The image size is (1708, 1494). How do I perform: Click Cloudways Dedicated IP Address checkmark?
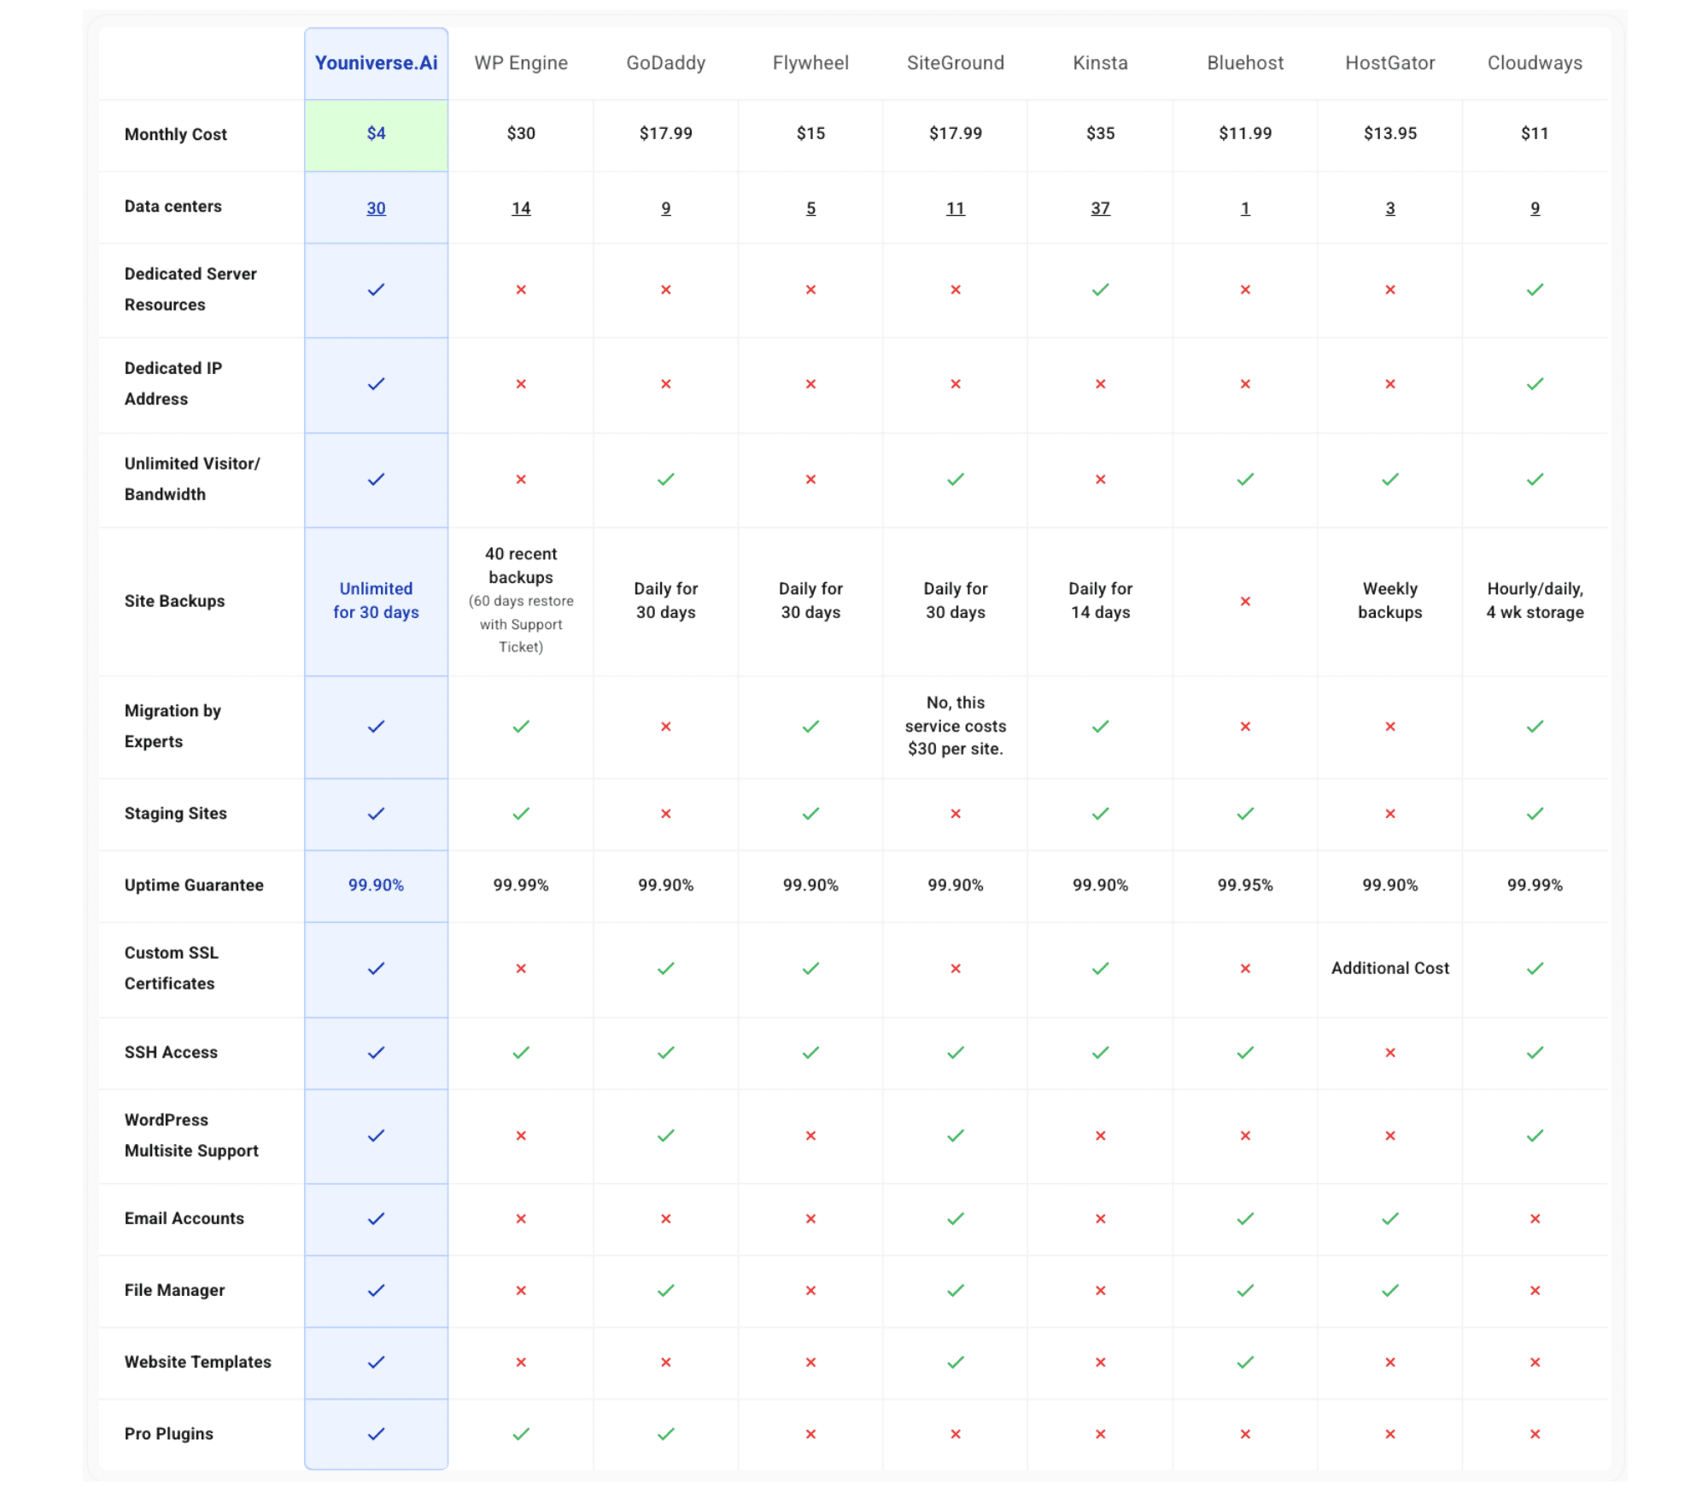1535,384
